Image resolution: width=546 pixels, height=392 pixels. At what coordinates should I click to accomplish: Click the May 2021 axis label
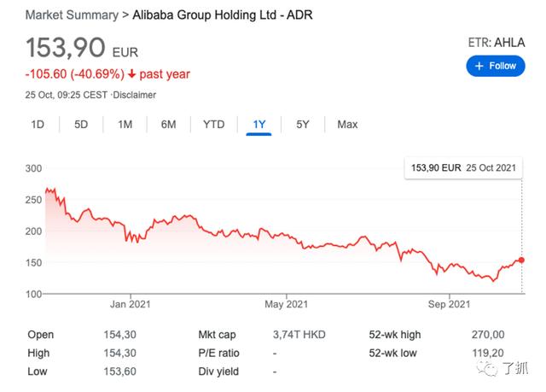click(286, 303)
